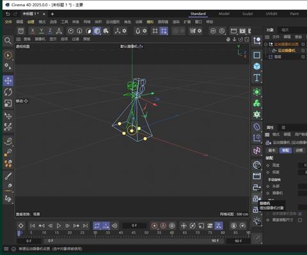
Task: Switch to the Sculpt layout tab
Action: point(248,14)
